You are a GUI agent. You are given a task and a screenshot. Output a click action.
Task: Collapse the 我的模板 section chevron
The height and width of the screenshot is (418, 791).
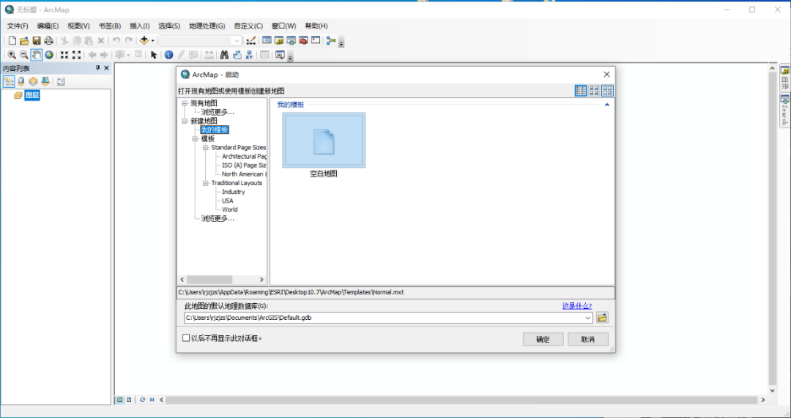(x=607, y=105)
